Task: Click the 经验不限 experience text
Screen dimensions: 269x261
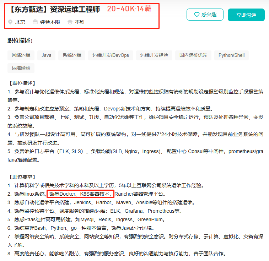Action: coord(50,22)
